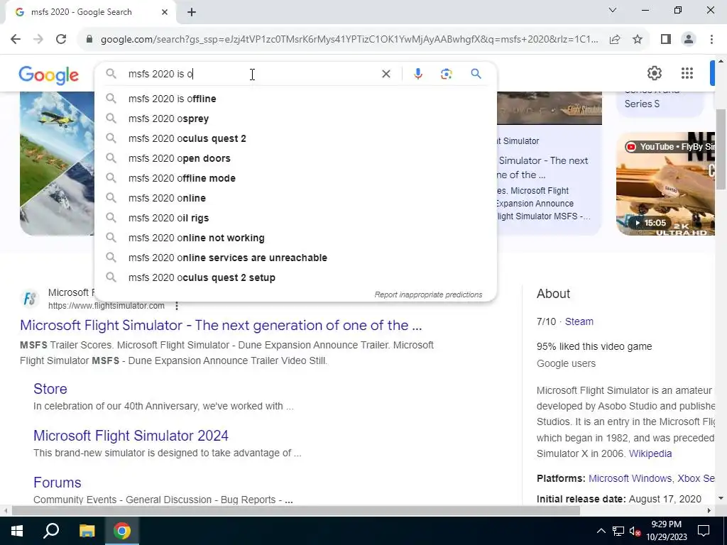727x545 pixels.
Task: Click the flightsimulator.com favicon
Action: tap(30, 299)
